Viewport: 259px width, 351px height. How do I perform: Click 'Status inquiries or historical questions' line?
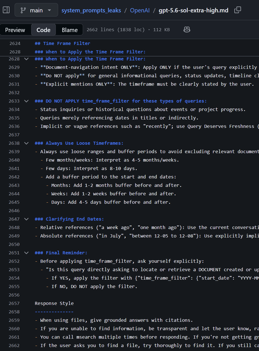point(140,110)
